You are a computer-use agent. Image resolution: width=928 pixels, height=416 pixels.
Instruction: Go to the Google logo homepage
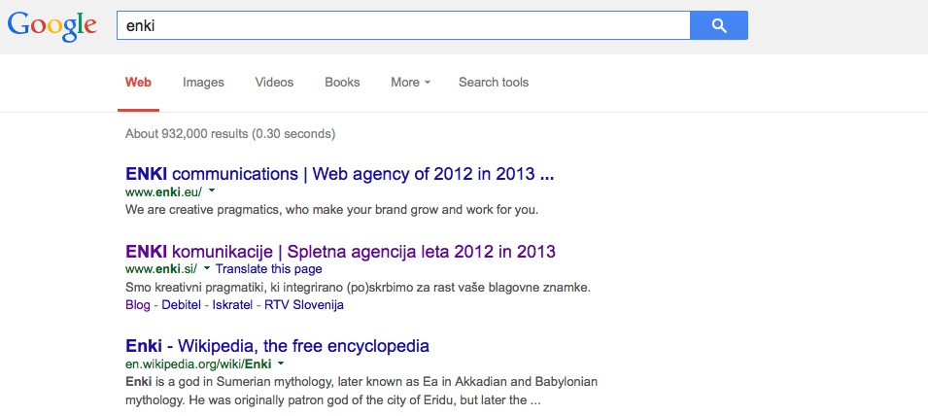click(x=52, y=27)
